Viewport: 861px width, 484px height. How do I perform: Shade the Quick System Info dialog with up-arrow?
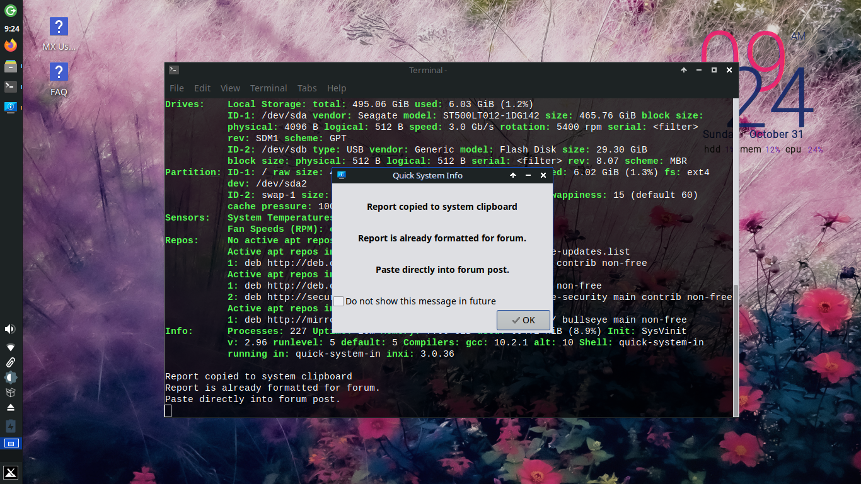tap(514, 175)
